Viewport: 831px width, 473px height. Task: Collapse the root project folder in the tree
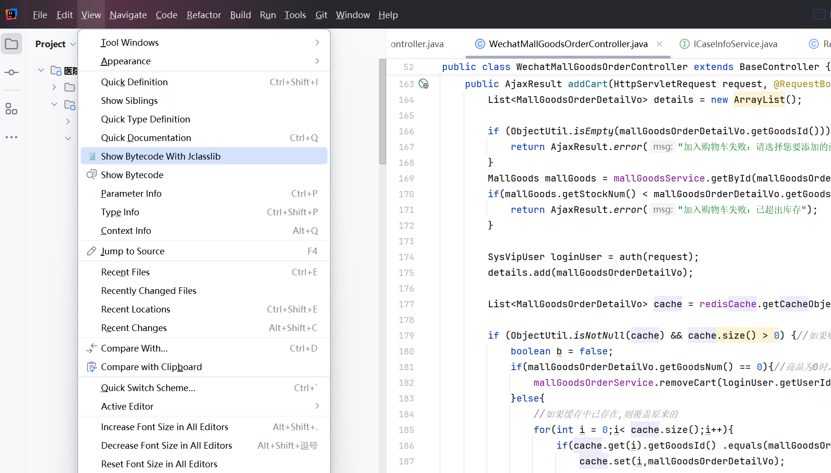41,70
